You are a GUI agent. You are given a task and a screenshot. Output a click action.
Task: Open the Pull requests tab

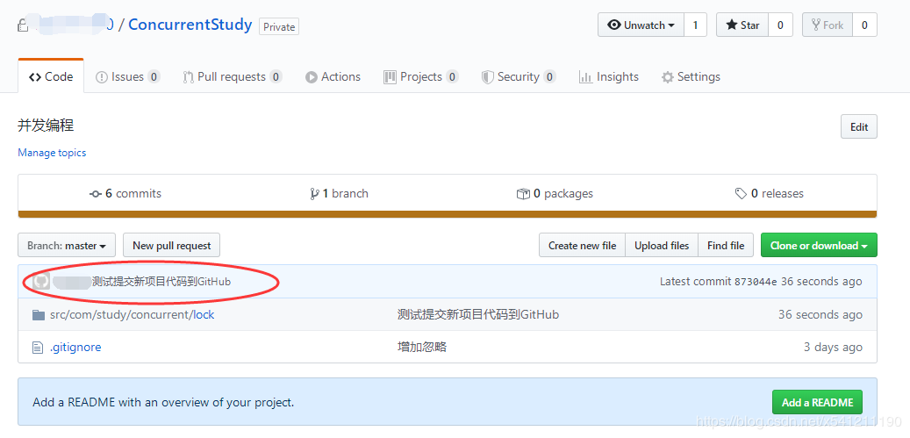(233, 76)
